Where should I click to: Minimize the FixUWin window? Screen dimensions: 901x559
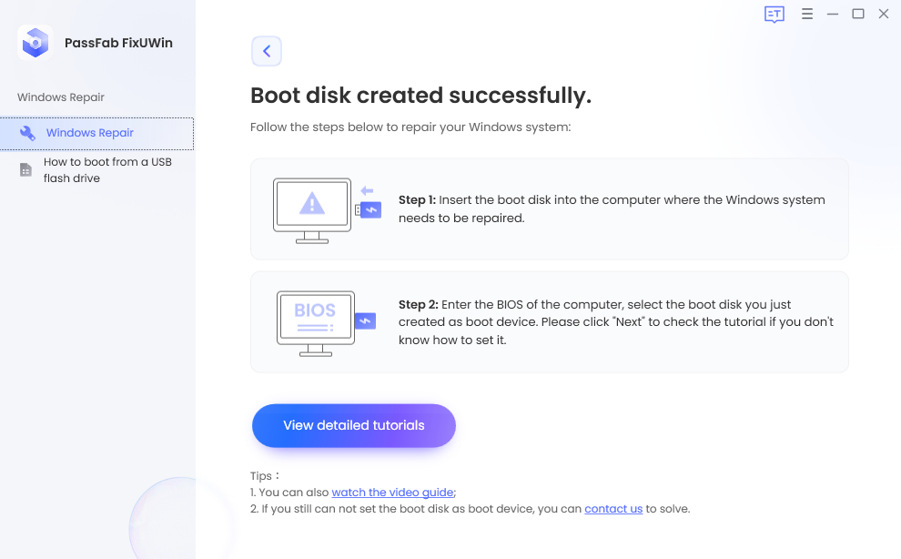[833, 14]
